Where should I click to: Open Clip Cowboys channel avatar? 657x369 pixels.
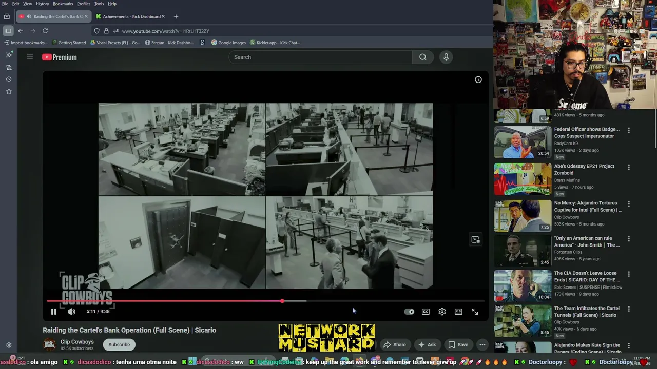point(49,345)
